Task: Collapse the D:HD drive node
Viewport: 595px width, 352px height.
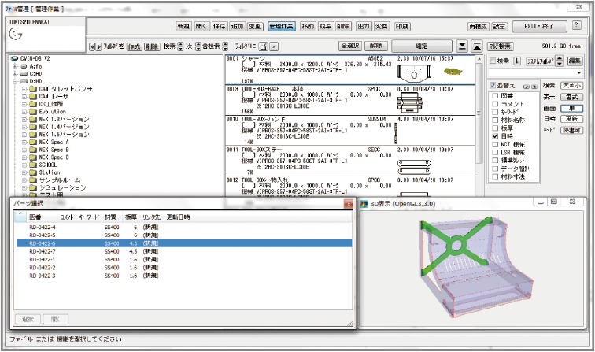Action: click(x=15, y=81)
